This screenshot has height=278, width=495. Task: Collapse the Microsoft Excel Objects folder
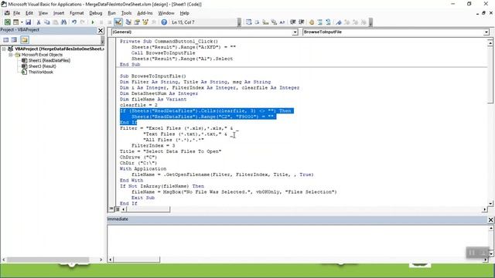(x=10, y=55)
